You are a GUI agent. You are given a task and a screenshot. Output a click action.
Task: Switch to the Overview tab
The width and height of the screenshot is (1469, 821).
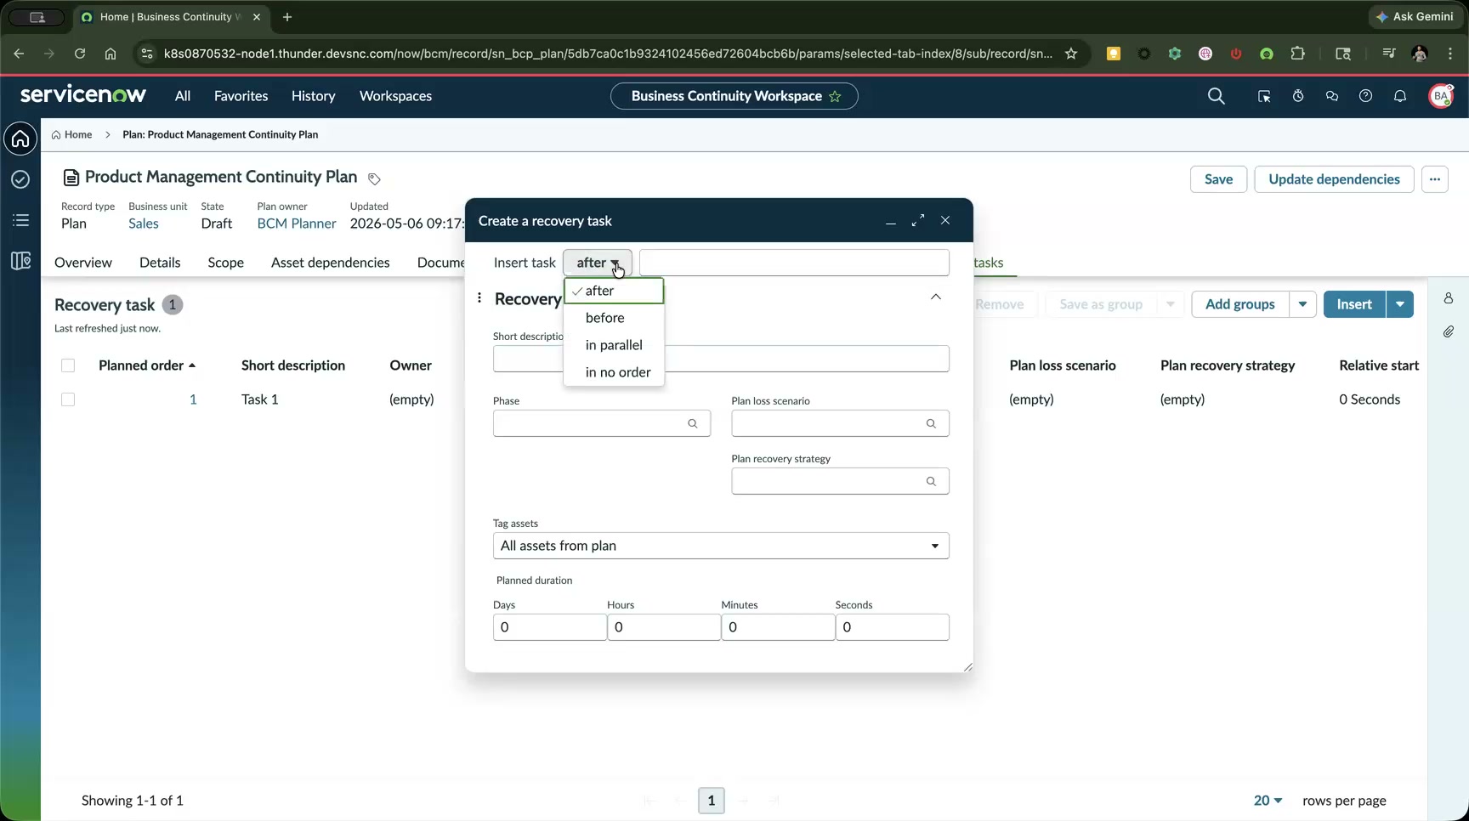tap(83, 263)
